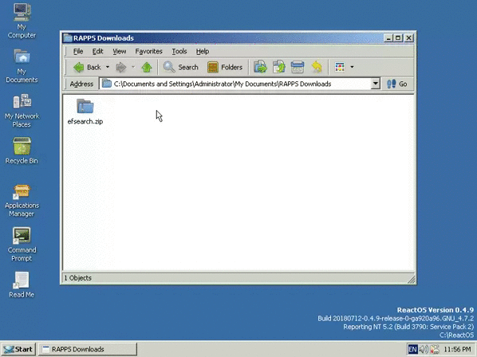The width and height of the screenshot is (477, 357).
Task: Click the Delete toolbar icon
Action: click(x=298, y=67)
